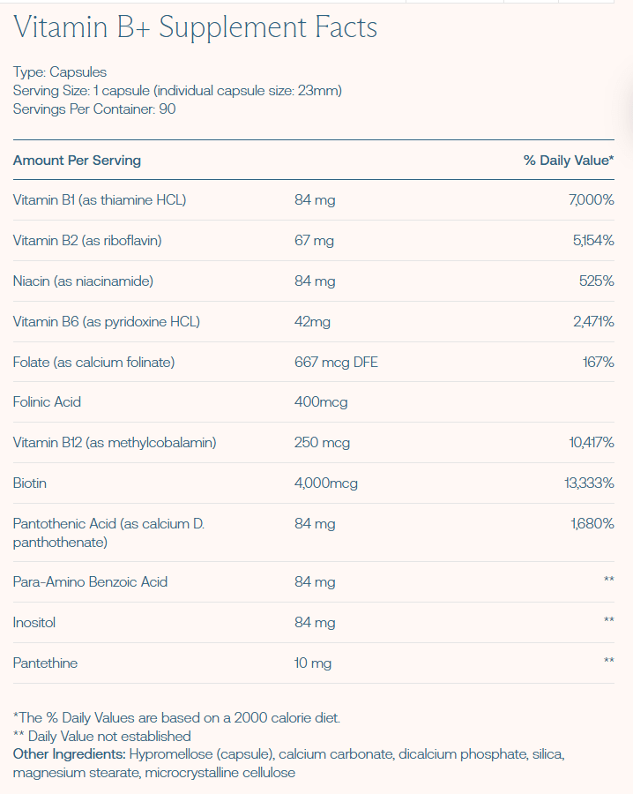This screenshot has height=794, width=633.
Task: Click the % Daily Value column header
Action: (x=569, y=161)
